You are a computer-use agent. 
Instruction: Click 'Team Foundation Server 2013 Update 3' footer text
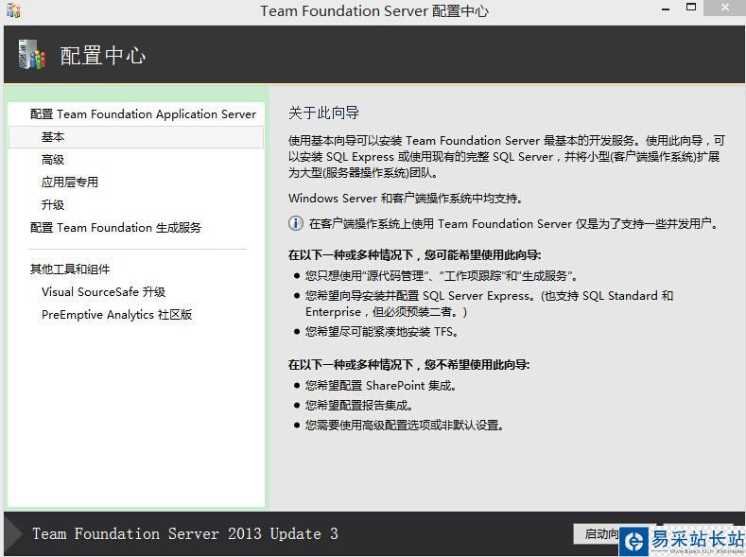pyautogui.click(x=185, y=533)
